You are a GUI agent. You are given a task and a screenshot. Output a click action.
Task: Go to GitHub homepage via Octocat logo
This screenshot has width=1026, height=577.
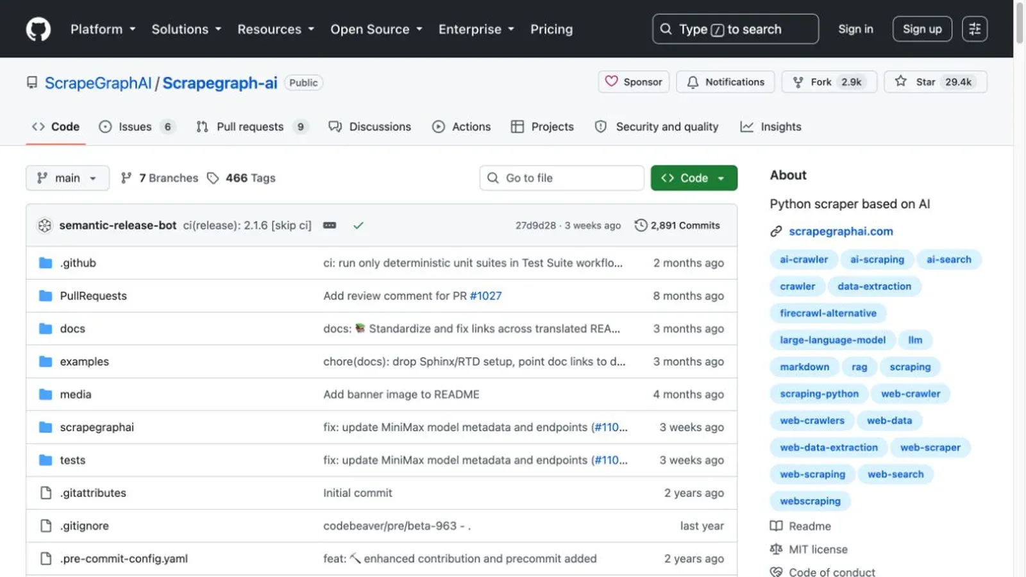38,29
